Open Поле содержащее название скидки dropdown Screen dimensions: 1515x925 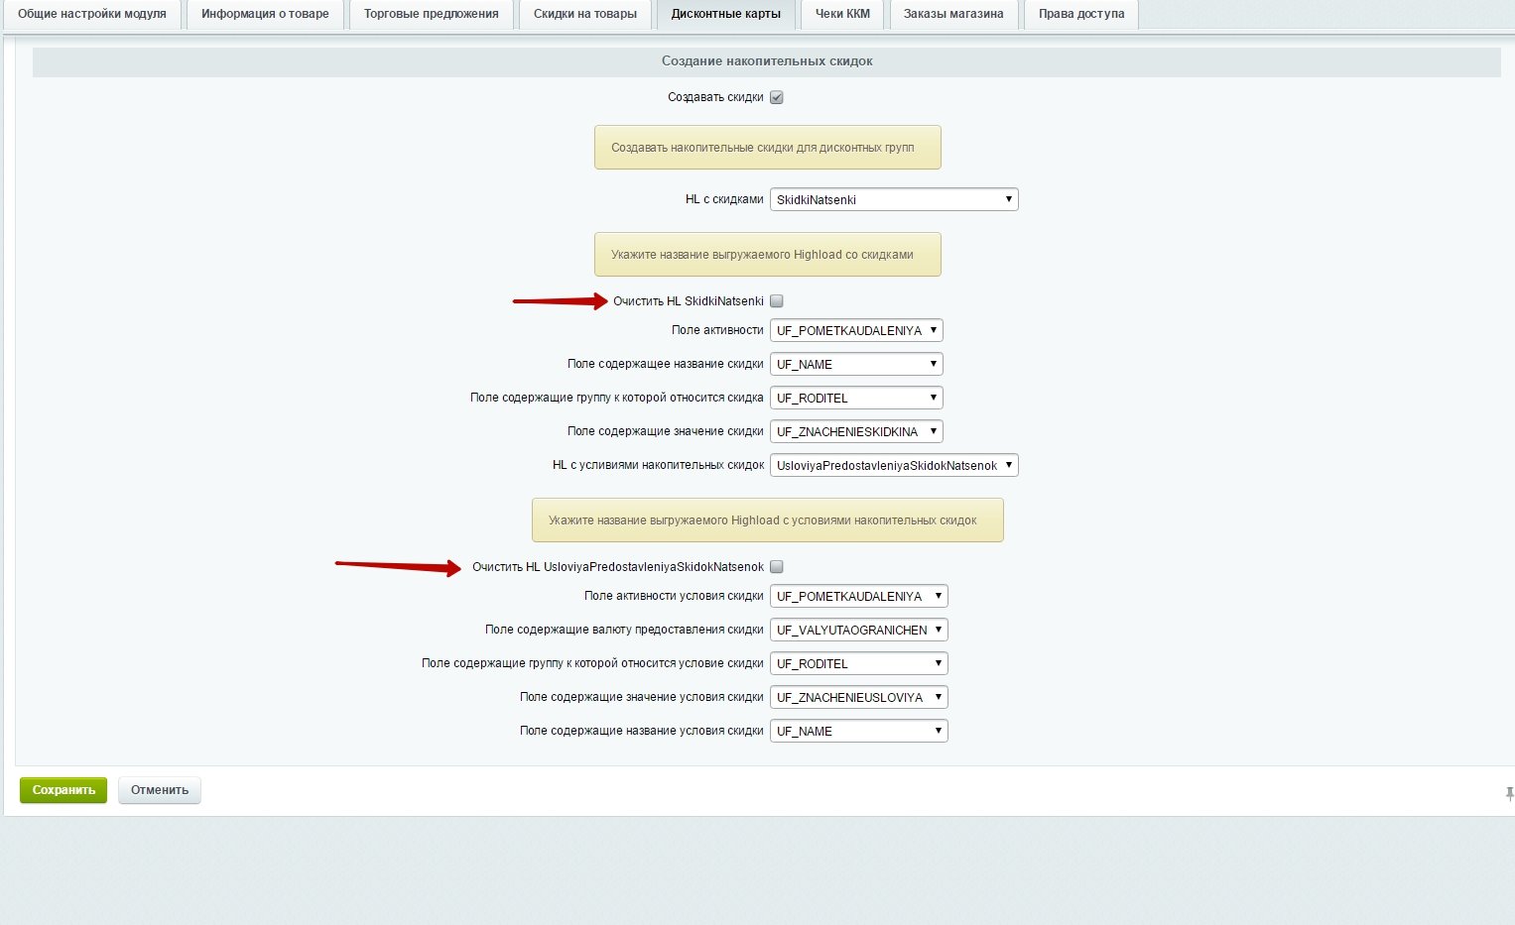855,364
